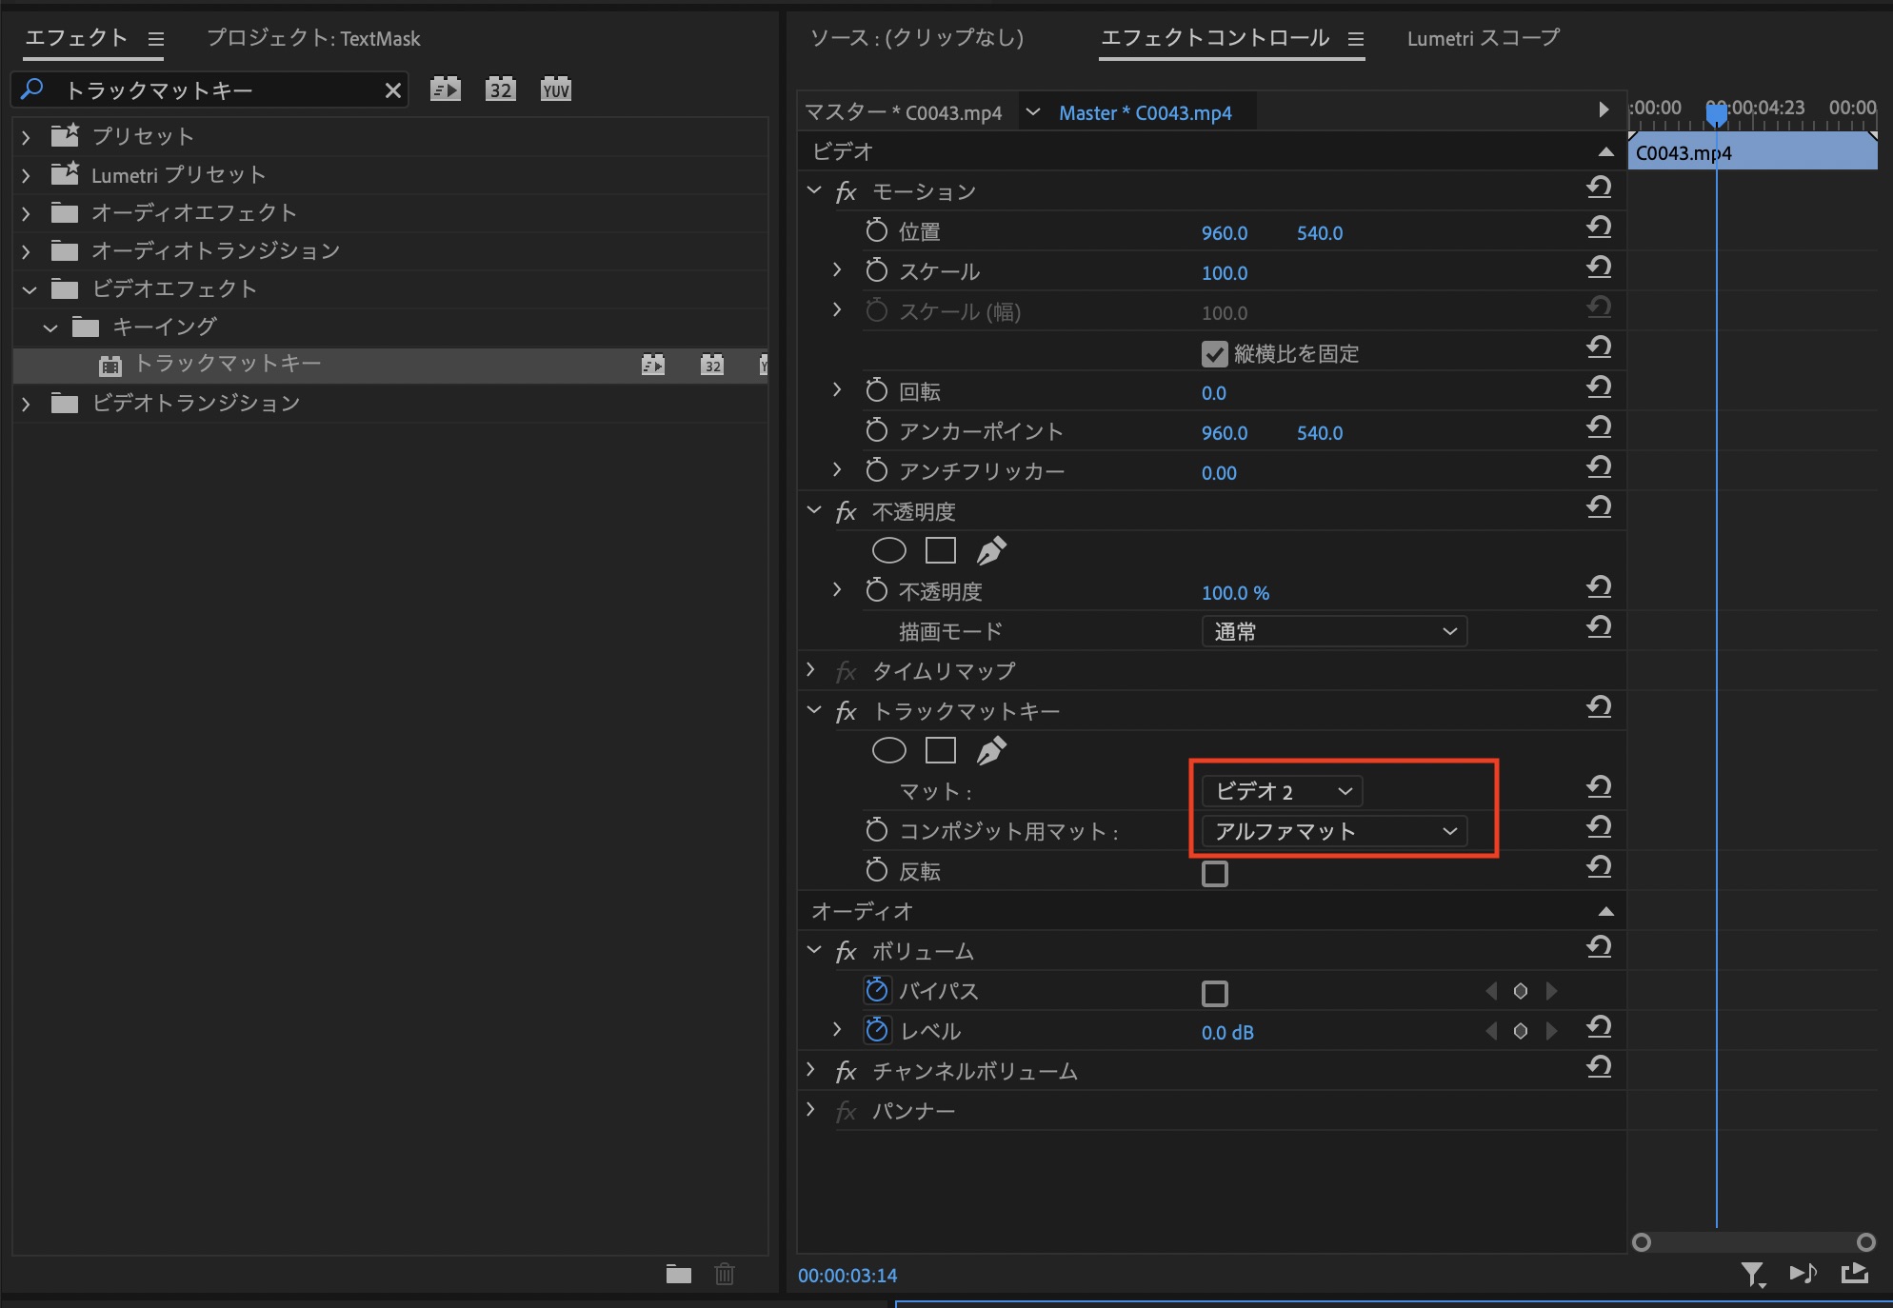1893x1308 pixels.
Task: Uncheck the 縦横比を固定 checkbox
Action: (1214, 354)
